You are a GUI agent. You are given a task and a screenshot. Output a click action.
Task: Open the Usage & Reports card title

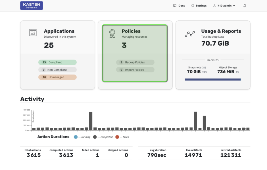tap(221, 31)
